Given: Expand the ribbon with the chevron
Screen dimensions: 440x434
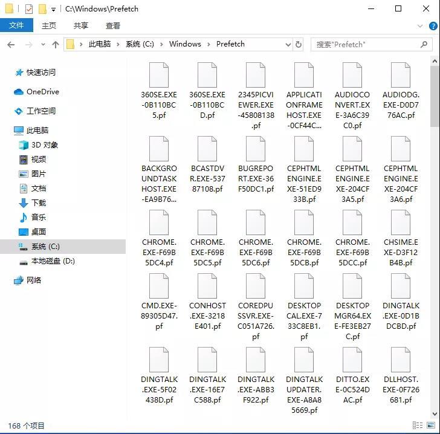Looking at the screenshot, I should coord(420,26).
